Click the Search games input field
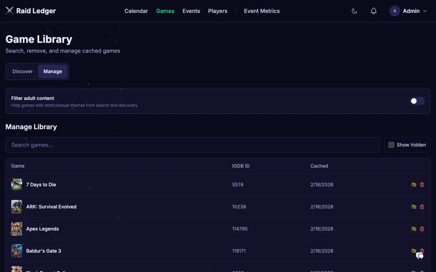 coord(192,145)
